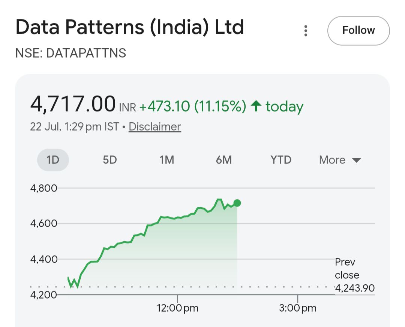
Task: Open the Disclaimer link
Action: pyautogui.click(x=155, y=126)
